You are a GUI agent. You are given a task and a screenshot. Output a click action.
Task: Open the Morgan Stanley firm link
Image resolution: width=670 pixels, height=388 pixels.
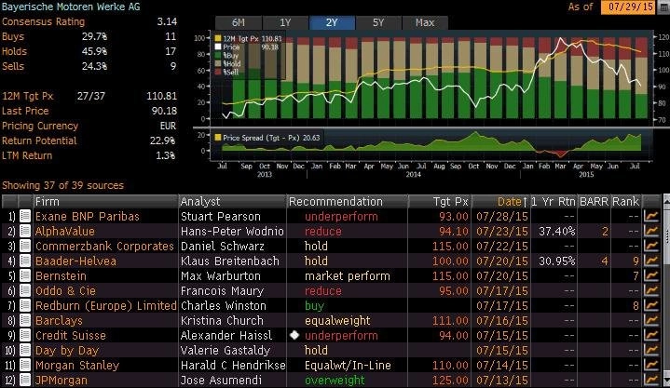tap(77, 366)
